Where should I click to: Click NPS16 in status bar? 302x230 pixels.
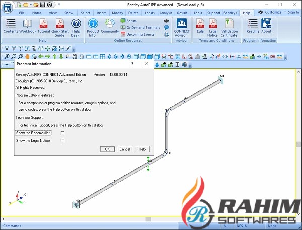pos(242,226)
